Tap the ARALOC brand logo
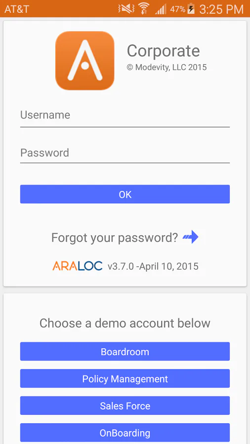The width and height of the screenshot is (250, 444). pos(78,266)
